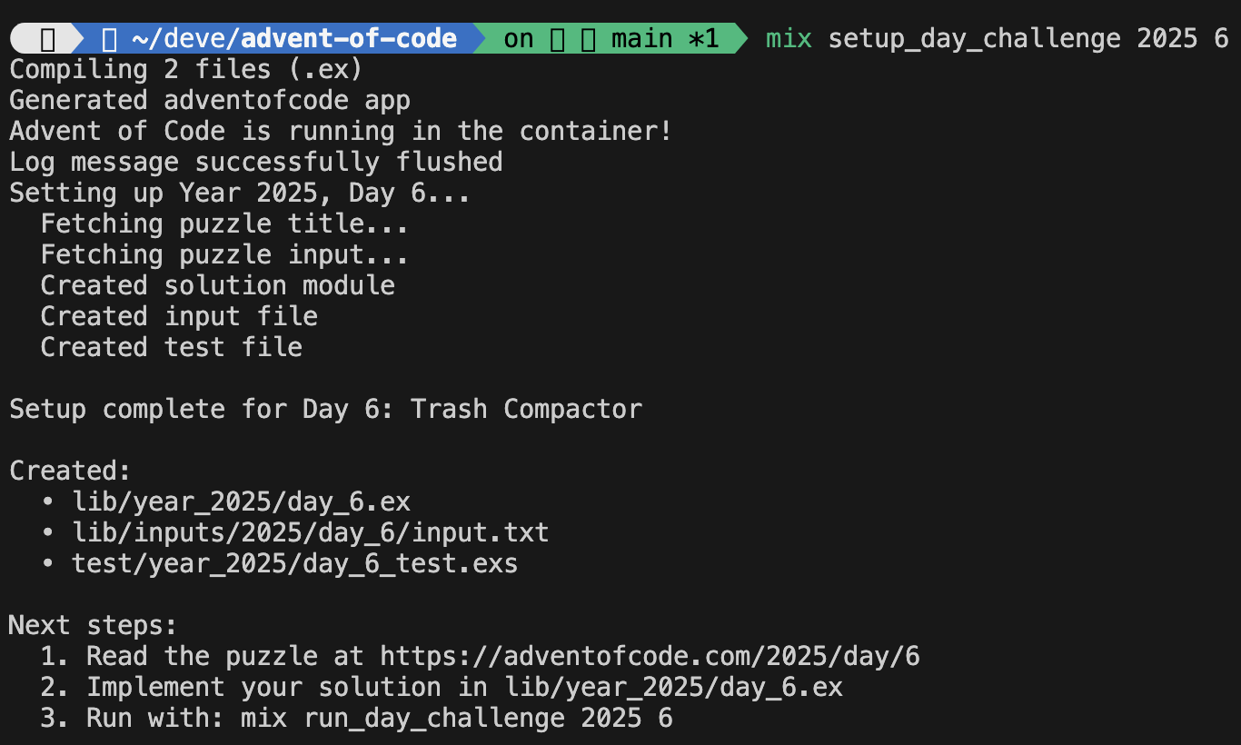
Task: Click the 'advent-of-code' directory name in prompt
Action: 349,38
